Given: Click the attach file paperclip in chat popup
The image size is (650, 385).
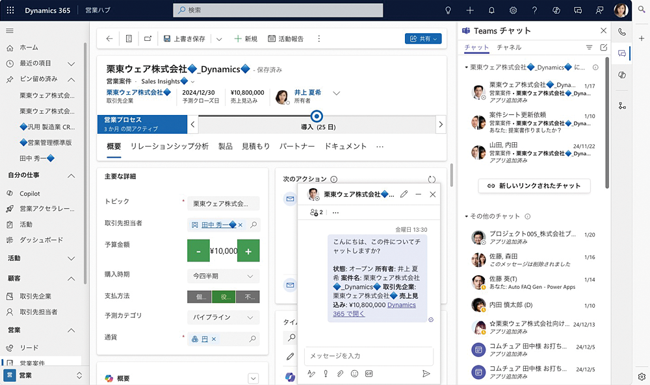Looking at the screenshot, I should click(x=339, y=373).
